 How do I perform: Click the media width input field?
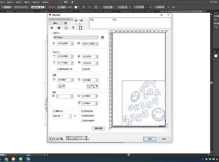pyautogui.click(x=64, y=44)
